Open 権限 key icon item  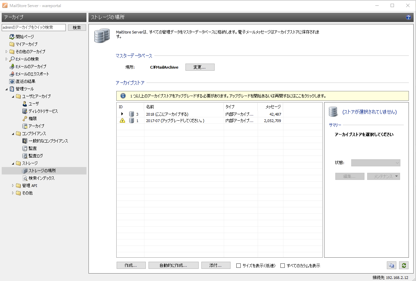tap(25, 119)
